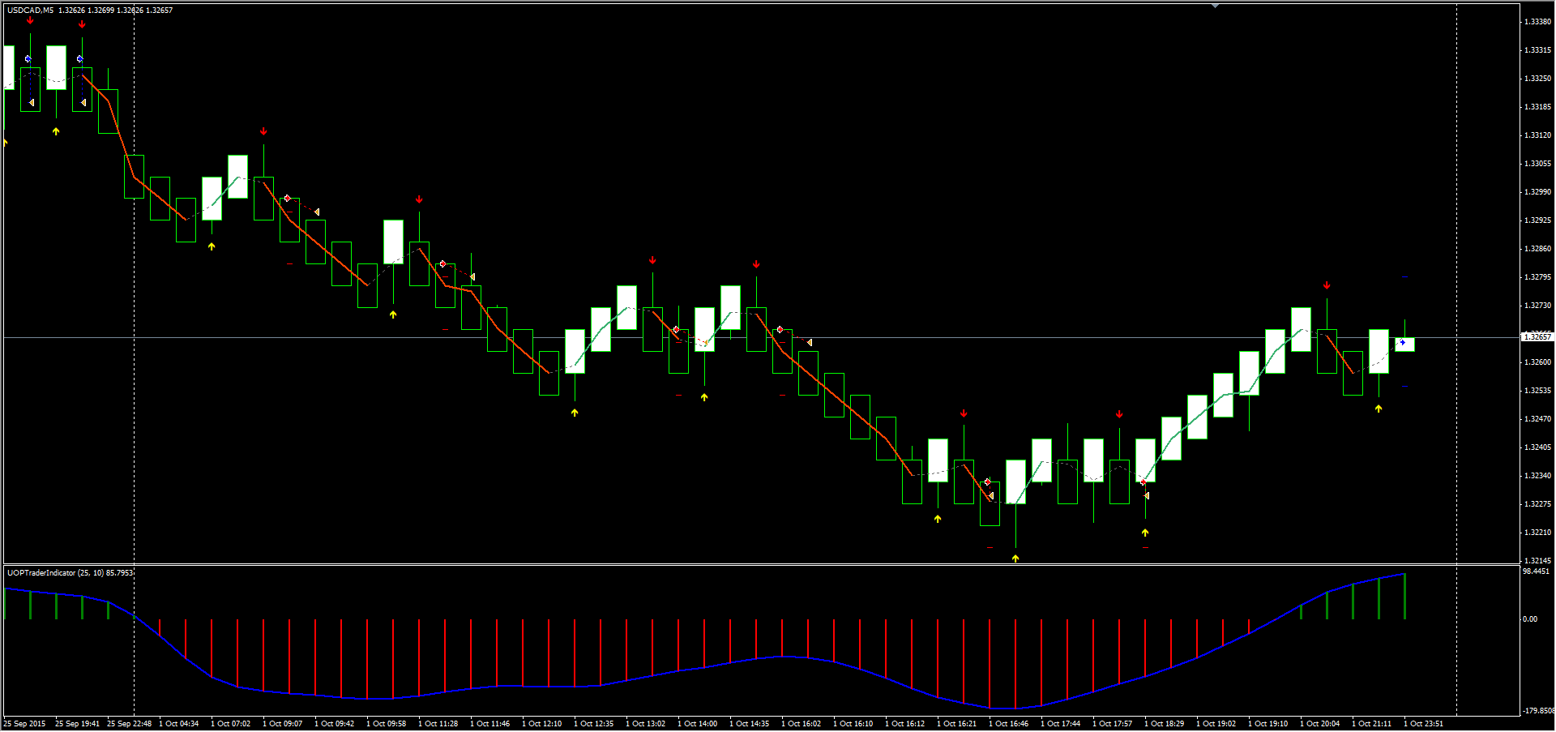
Task: Click time axis label 1 Oct 19:02
Action: click(x=1216, y=724)
